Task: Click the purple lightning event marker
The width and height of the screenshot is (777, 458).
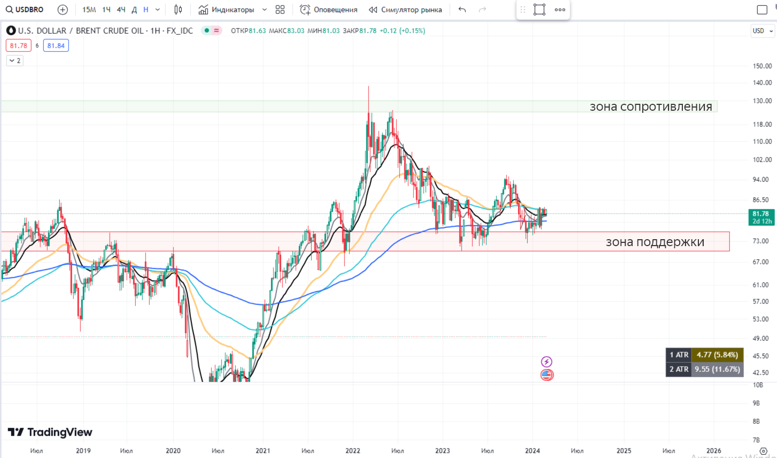Action: click(547, 362)
